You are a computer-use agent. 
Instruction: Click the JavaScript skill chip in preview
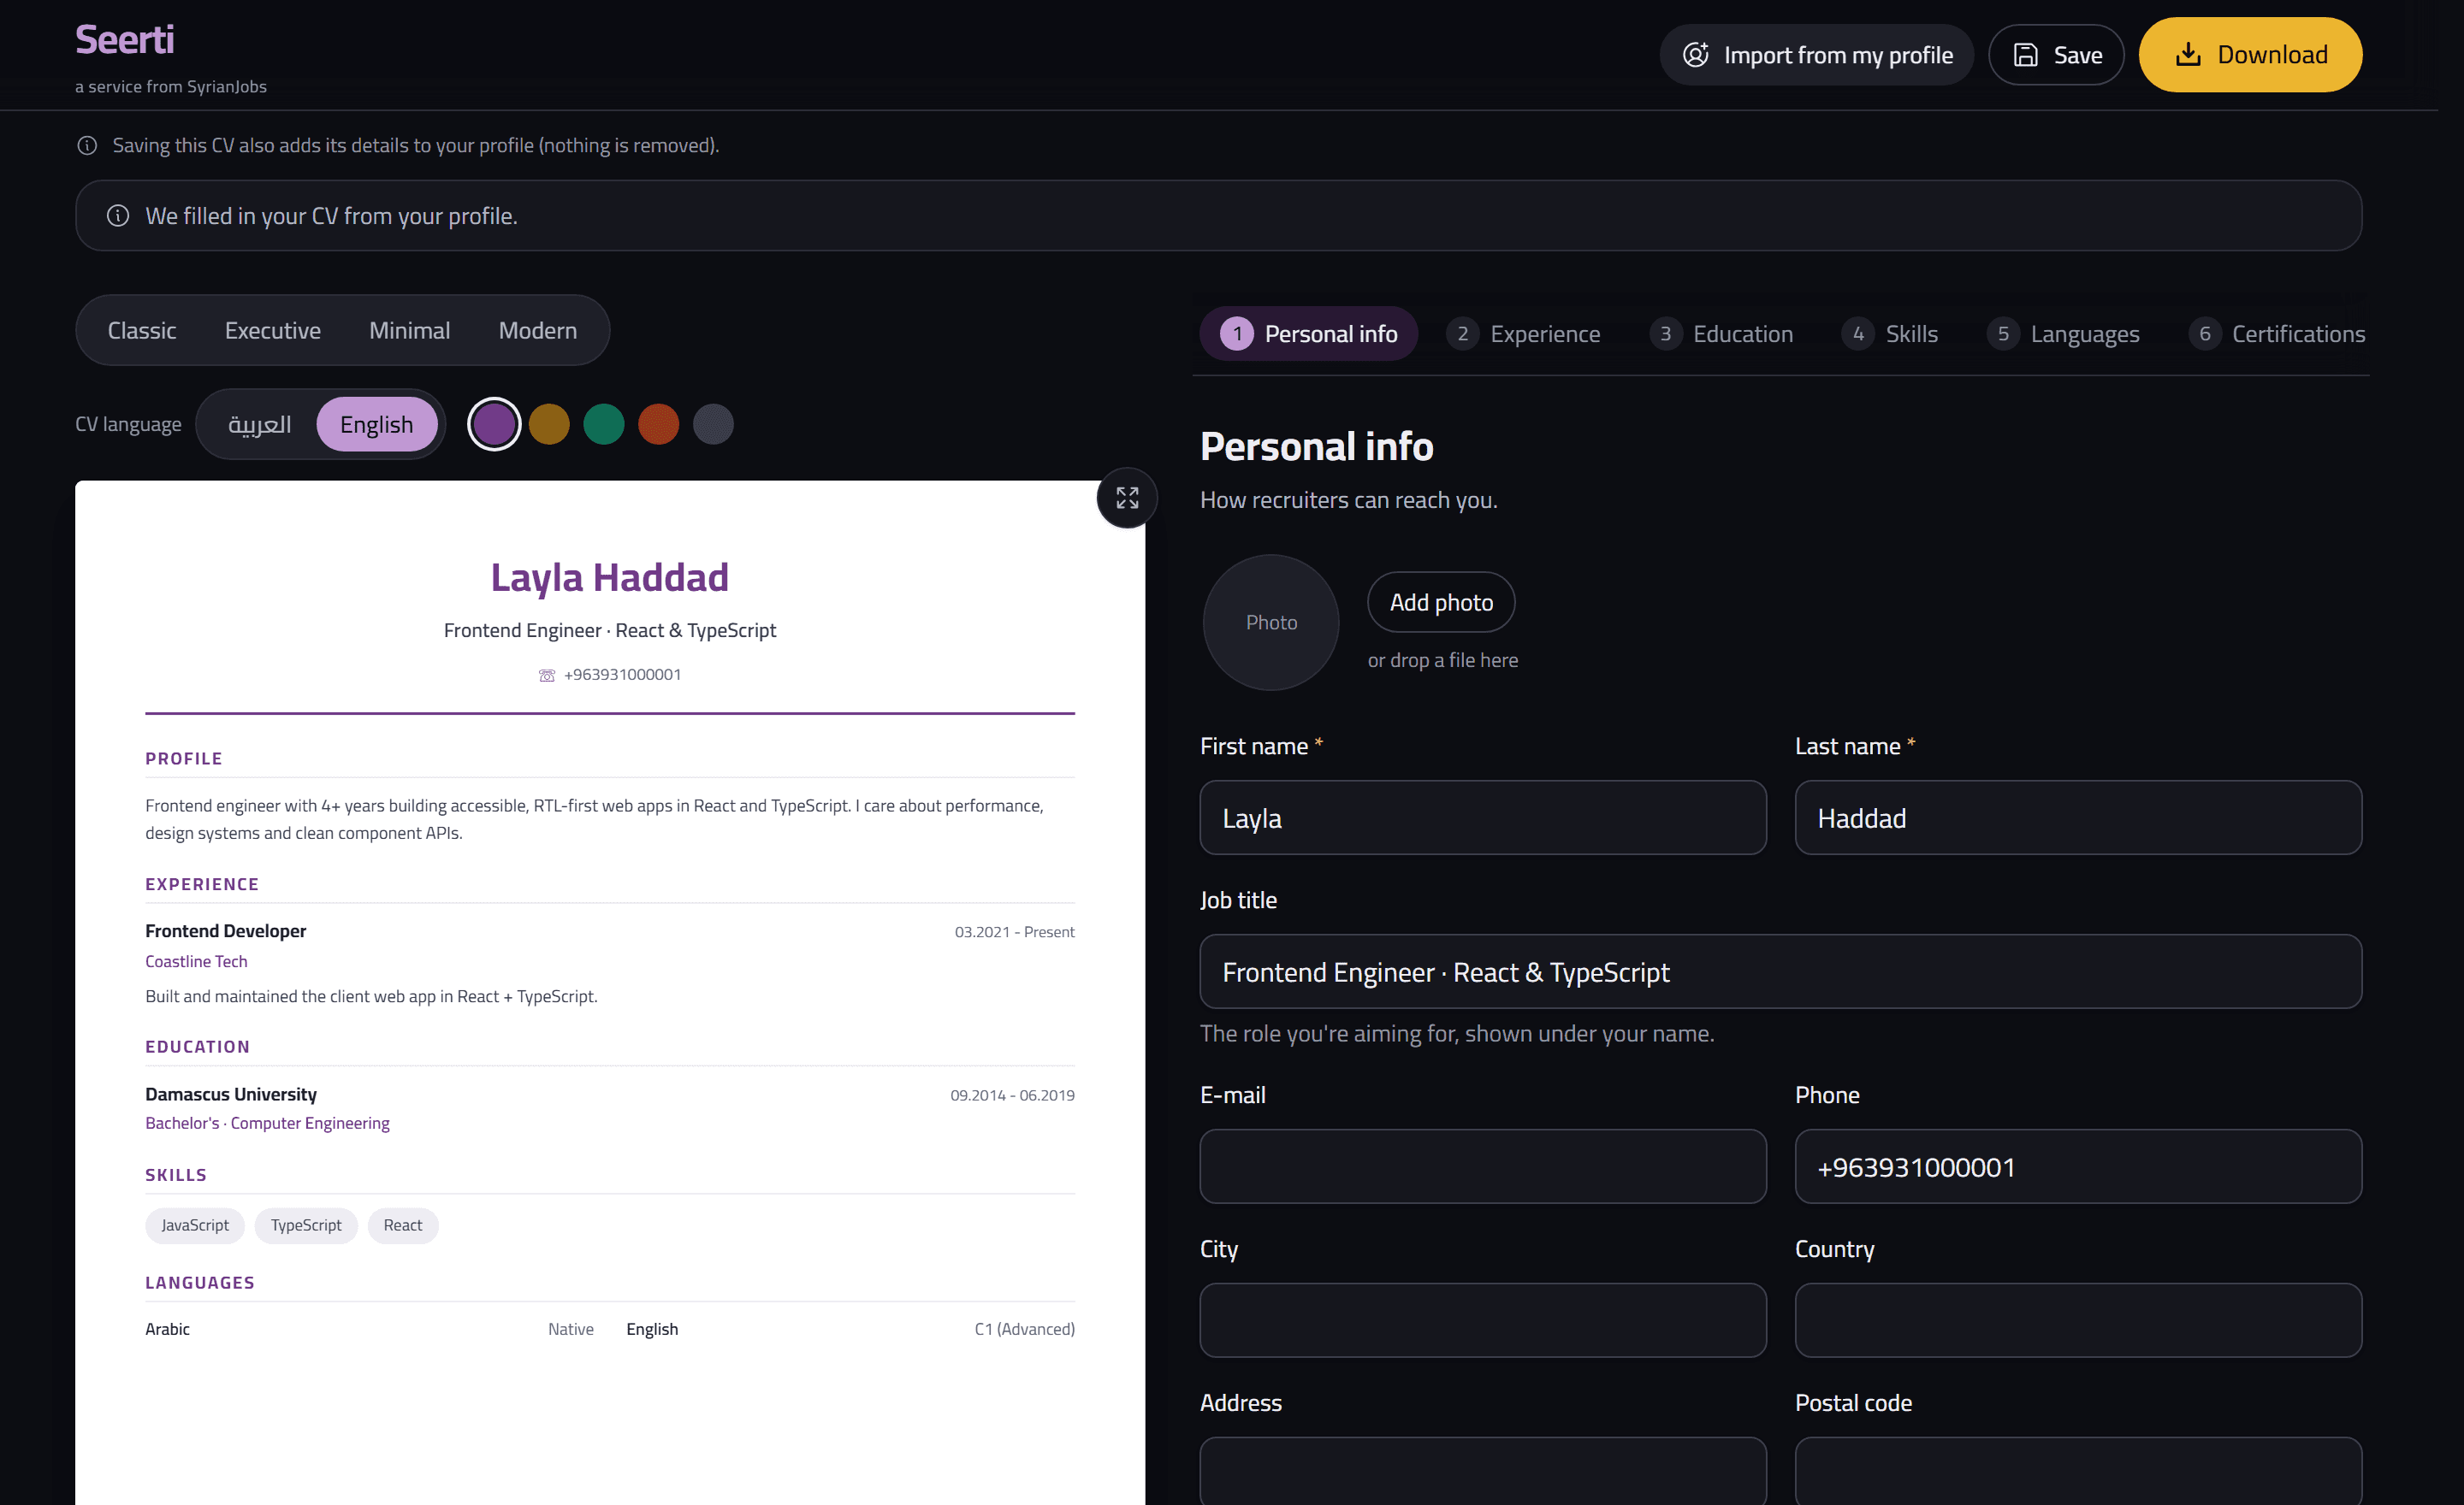tap(195, 1226)
